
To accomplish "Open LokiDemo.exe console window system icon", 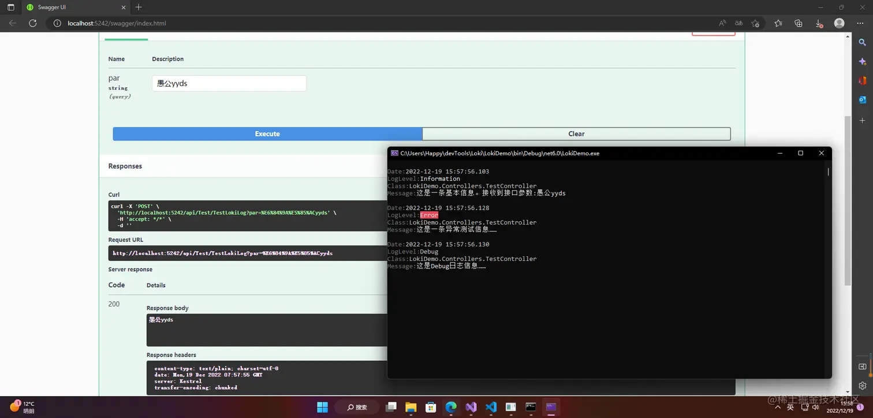I will pos(394,154).
